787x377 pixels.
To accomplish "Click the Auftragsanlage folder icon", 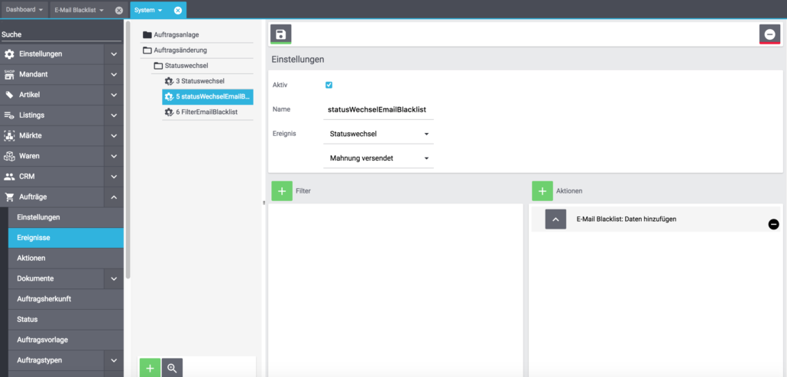I will [x=147, y=35].
